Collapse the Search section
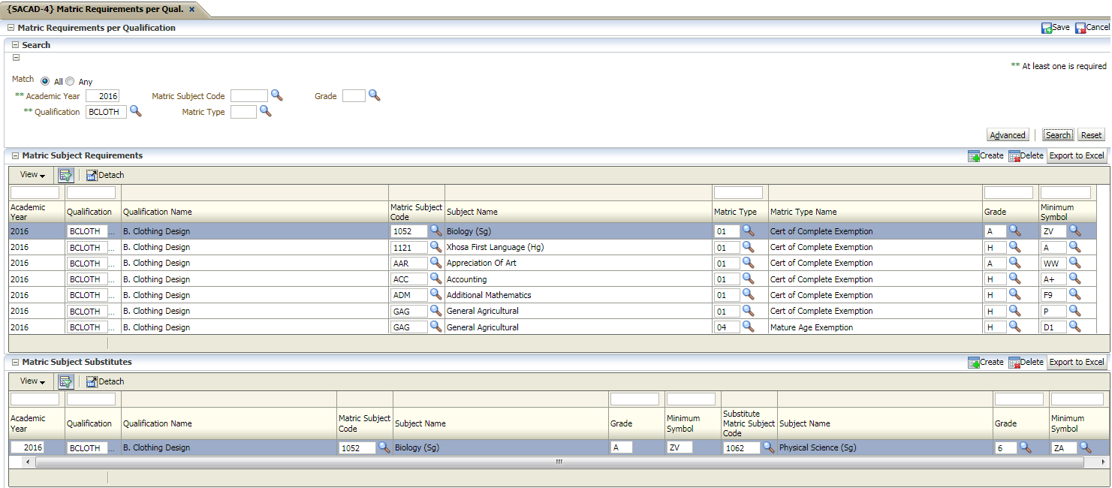The image size is (1112, 488). pos(15,45)
